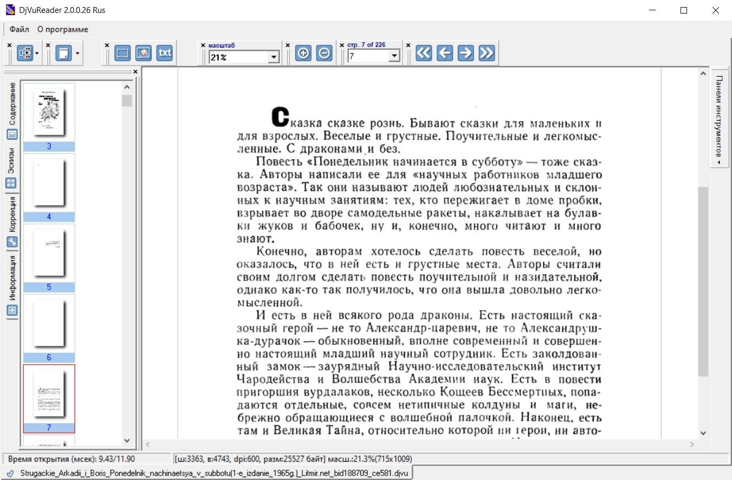Select page 4 thumbnail

[49, 187]
